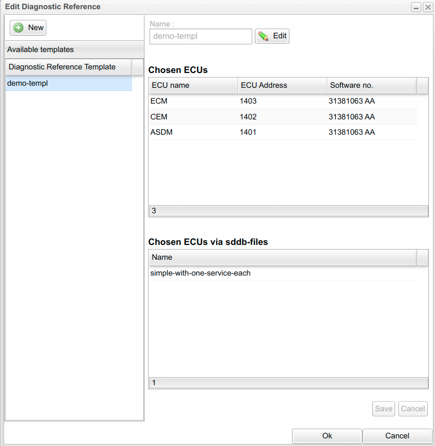The width and height of the screenshot is (435, 446).
Task: Click the Software no. column header
Action: pyautogui.click(x=371, y=85)
